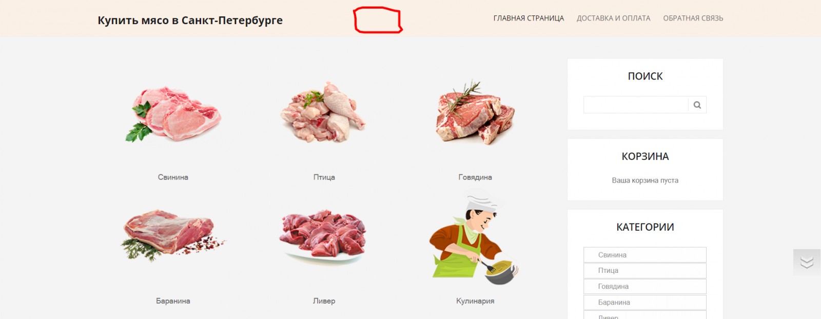Open Обратная связь menu item
Screen dimensions: 821x319
point(693,18)
